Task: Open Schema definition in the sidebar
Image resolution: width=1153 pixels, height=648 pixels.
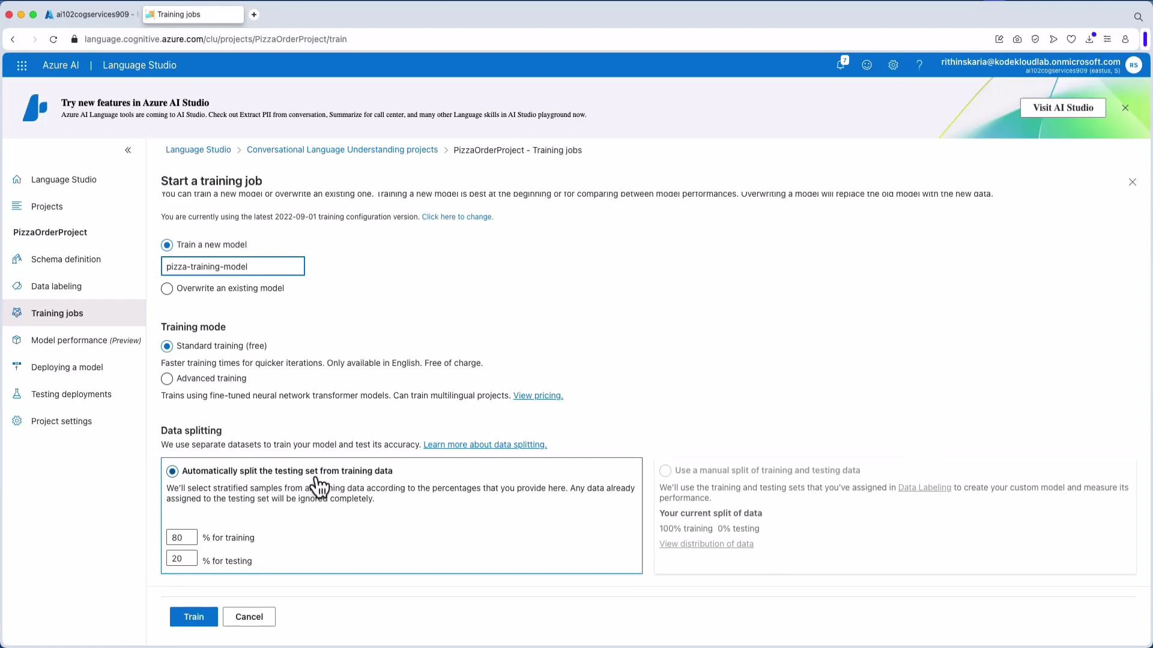Action: coord(65,259)
